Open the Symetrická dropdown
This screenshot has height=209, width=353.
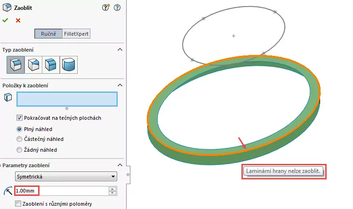coord(66,177)
